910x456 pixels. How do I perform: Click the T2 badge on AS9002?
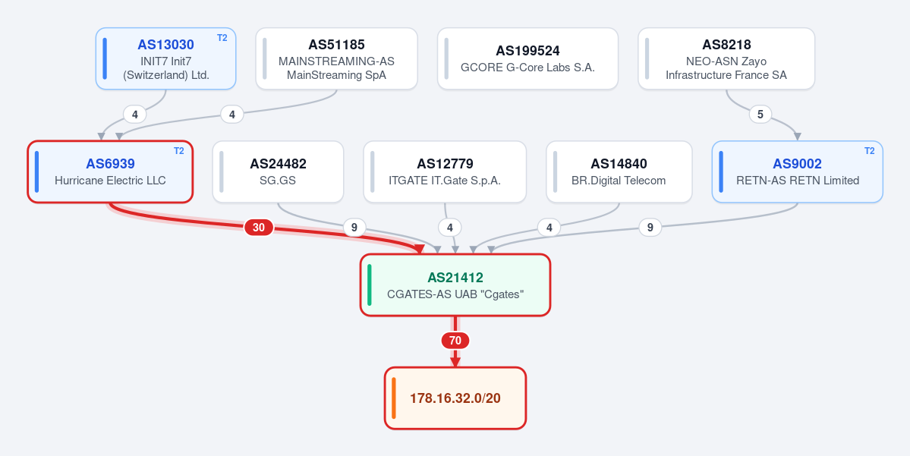[x=869, y=151]
